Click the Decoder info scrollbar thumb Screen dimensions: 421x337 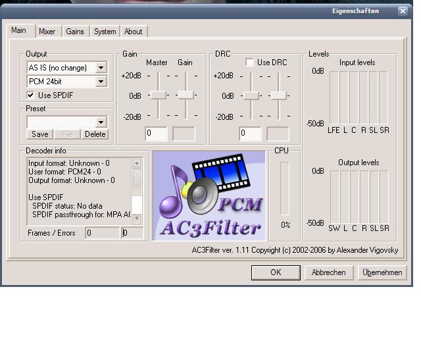click(x=137, y=182)
